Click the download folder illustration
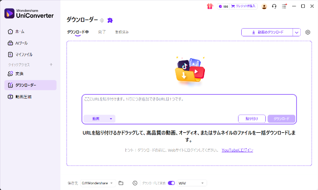 (190, 70)
